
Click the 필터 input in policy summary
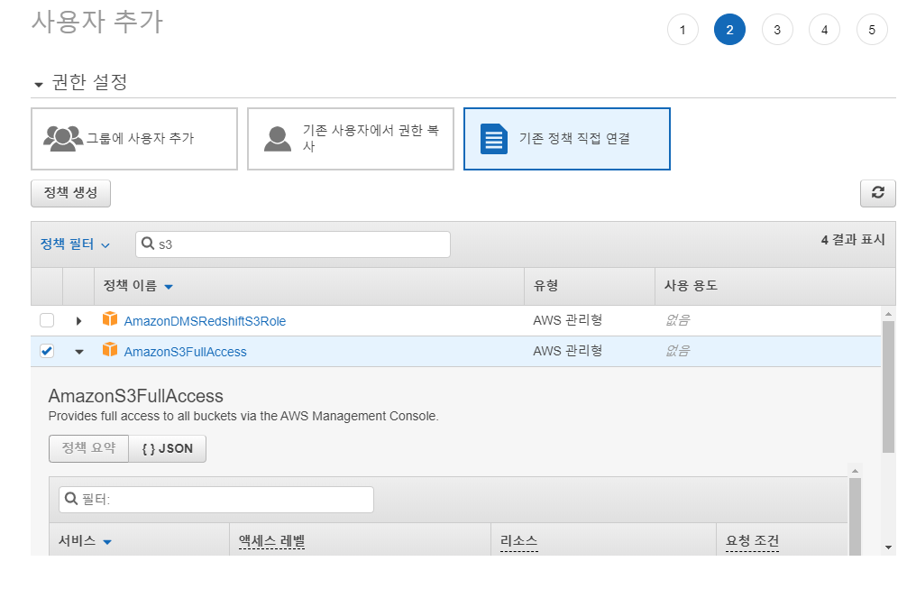pos(216,500)
